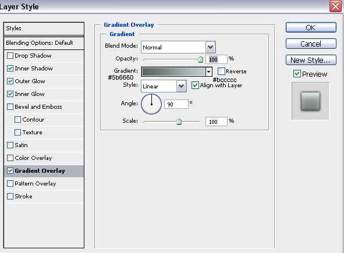Click the Angle dial control
344x253 pixels.
(151, 104)
